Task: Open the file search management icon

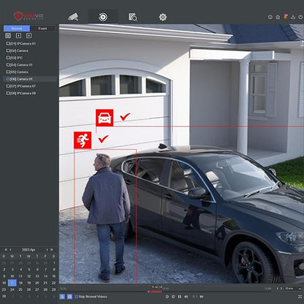Action: coord(133,17)
